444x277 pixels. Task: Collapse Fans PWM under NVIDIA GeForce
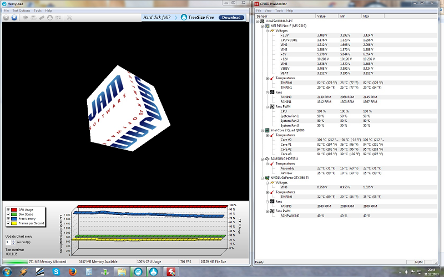(x=267, y=211)
